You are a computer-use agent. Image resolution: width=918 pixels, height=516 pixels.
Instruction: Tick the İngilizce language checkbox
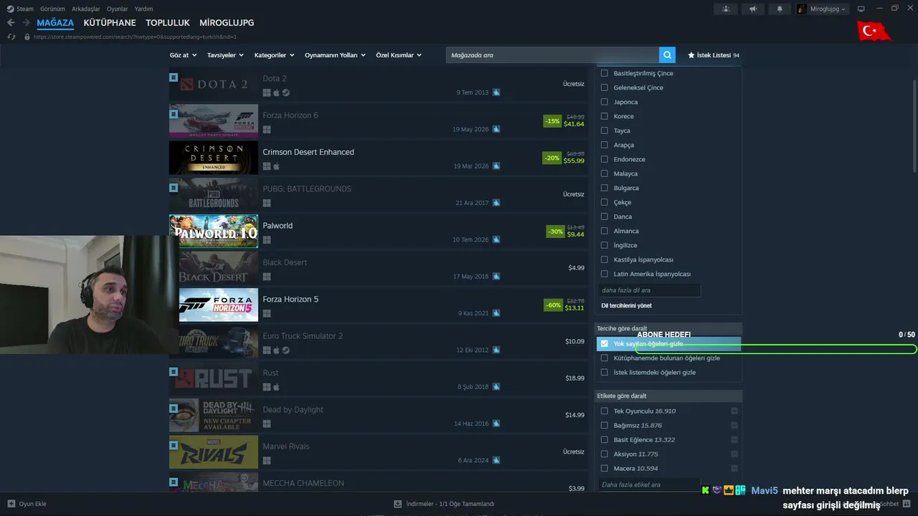click(604, 245)
